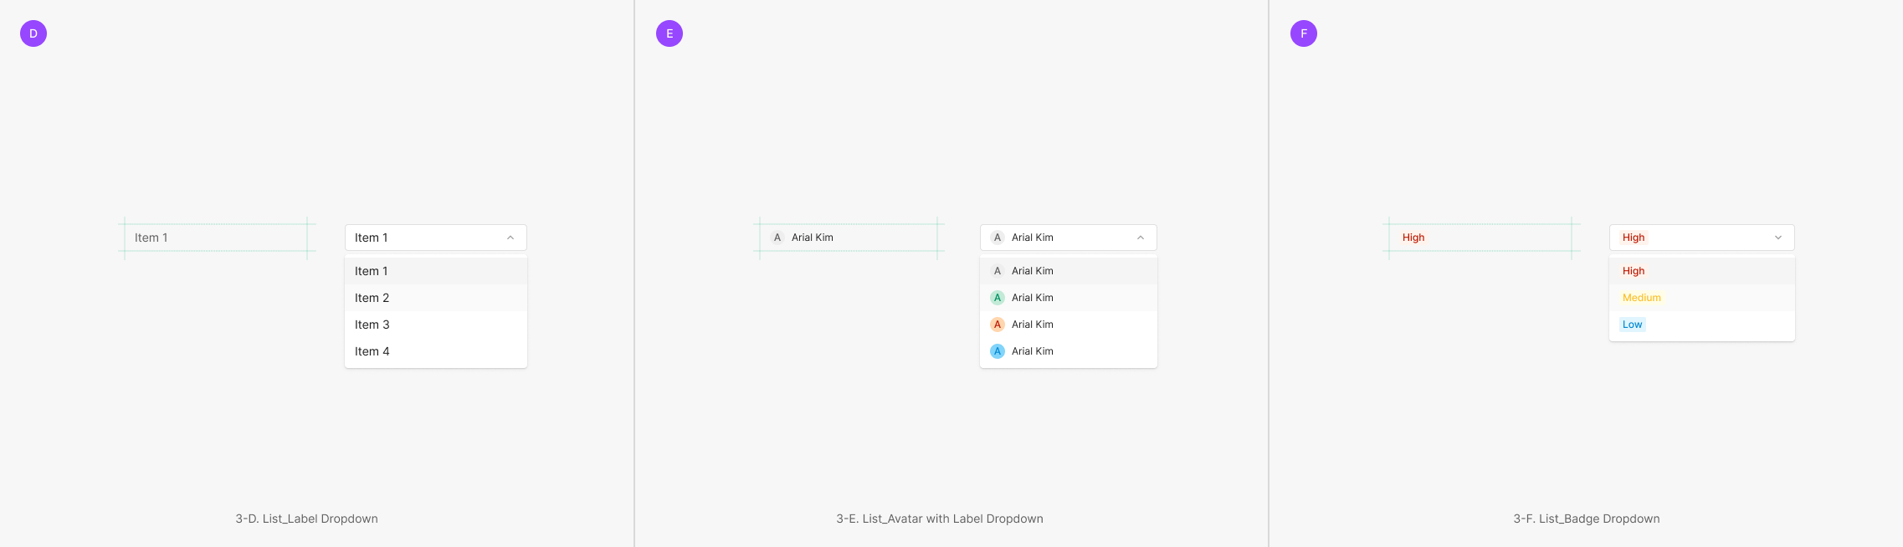
Task: Select the Medium badge option
Action: [1641, 298]
